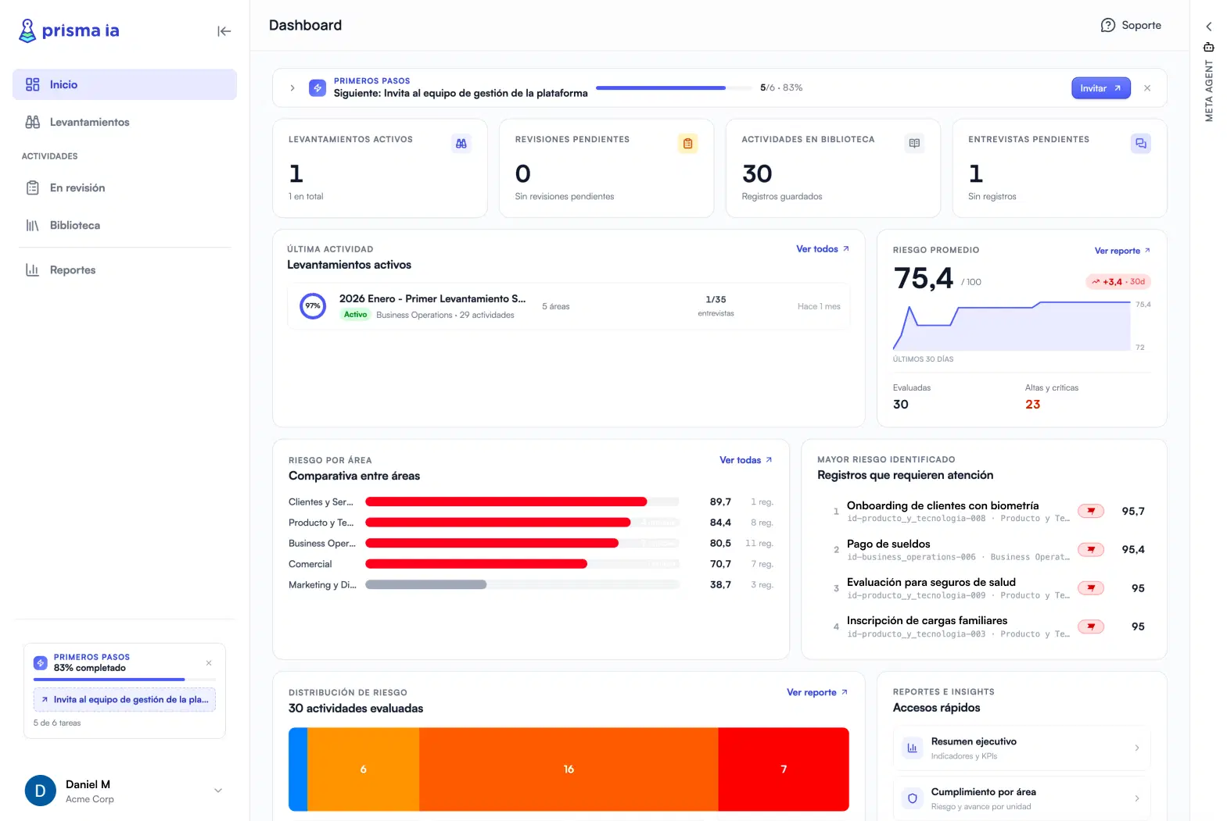Open Evaluación para seguros de salud record
The width and height of the screenshot is (1227, 821).
[984, 587]
